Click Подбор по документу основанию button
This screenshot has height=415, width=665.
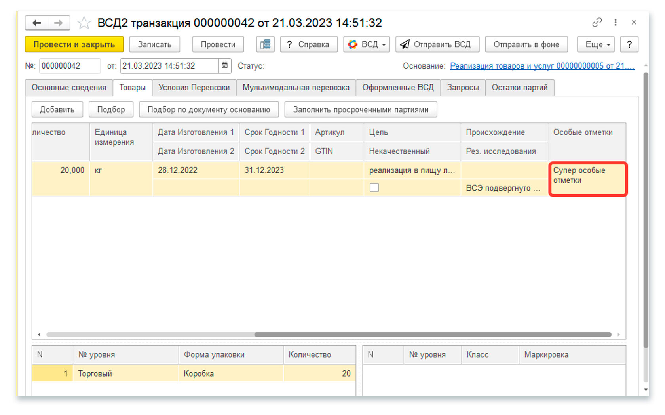point(209,109)
